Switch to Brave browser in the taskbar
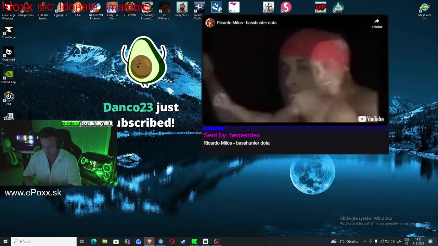The width and height of the screenshot is (438, 246). click(x=150, y=242)
